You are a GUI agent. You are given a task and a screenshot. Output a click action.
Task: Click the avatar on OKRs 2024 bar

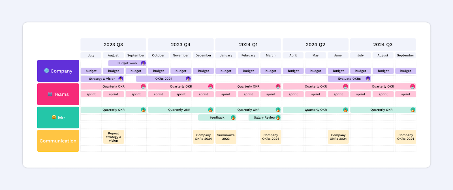(188, 79)
